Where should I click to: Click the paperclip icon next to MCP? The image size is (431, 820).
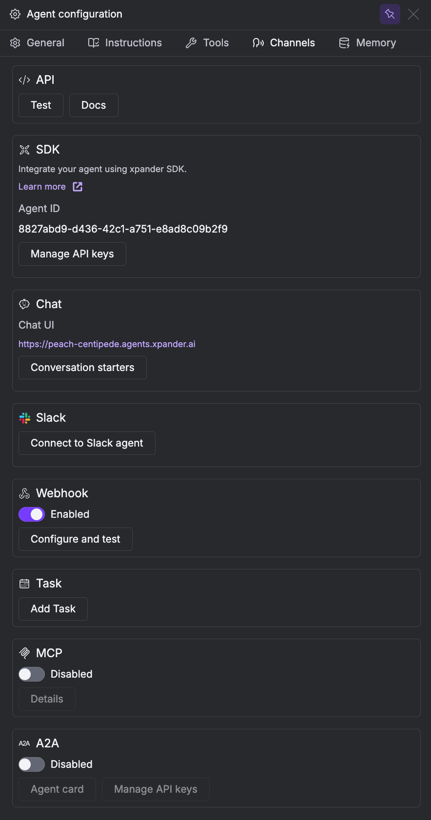pos(24,653)
